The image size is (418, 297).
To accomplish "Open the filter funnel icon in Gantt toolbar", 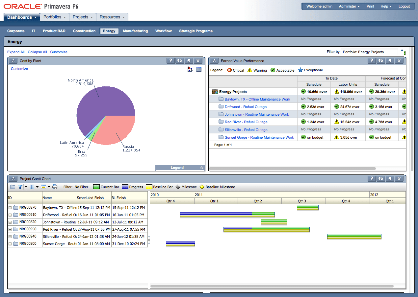I will click(x=20, y=187).
